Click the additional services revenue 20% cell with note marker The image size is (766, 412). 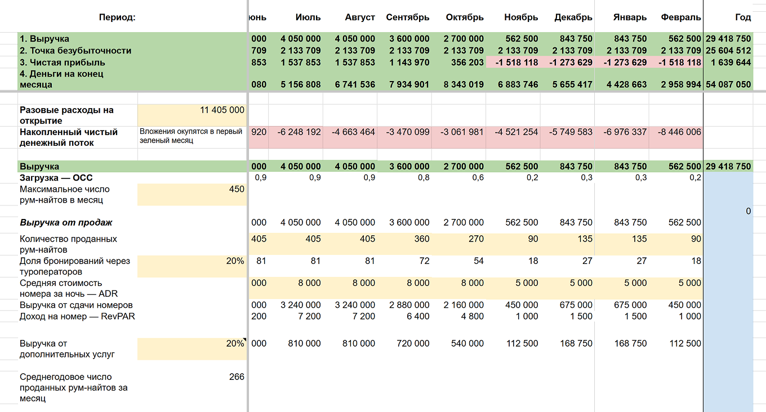[192, 349]
